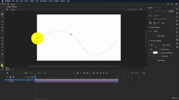Open the Apple menu
Image resolution: width=179 pixels, height=100 pixels.
point(3,1)
